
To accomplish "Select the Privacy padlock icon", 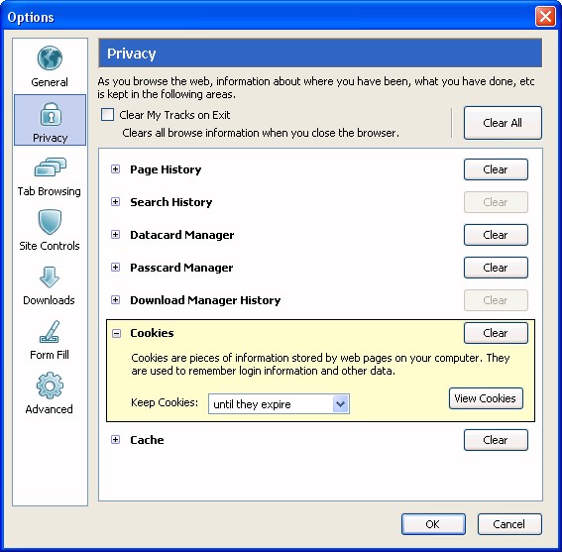I will [51, 114].
